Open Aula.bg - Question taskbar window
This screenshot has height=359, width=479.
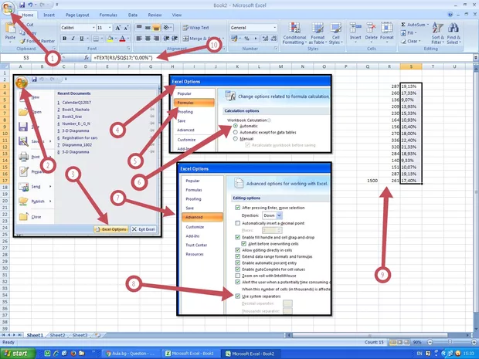(x=131, y=354)
